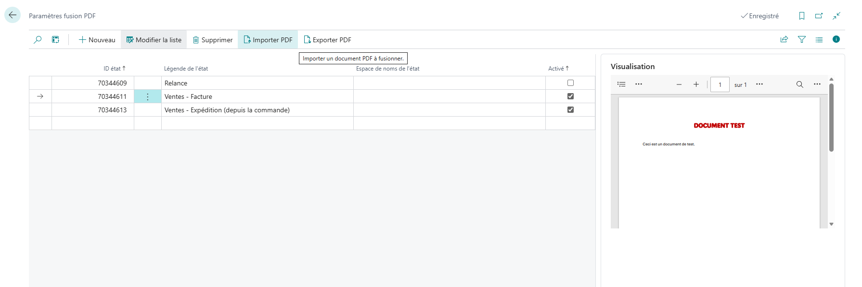Open the filter pane funnel icon

coord(802,39)
